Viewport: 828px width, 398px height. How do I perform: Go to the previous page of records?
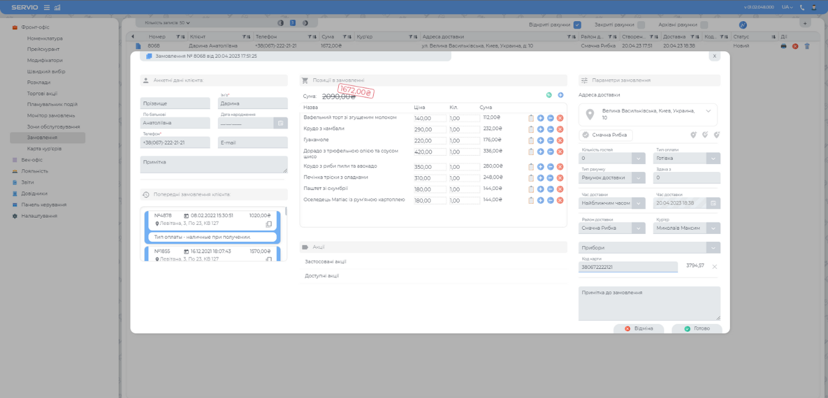280,24
